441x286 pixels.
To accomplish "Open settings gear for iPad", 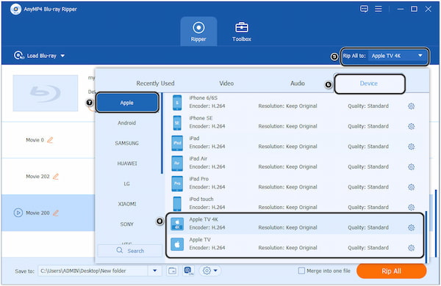I will click(411, 147).
